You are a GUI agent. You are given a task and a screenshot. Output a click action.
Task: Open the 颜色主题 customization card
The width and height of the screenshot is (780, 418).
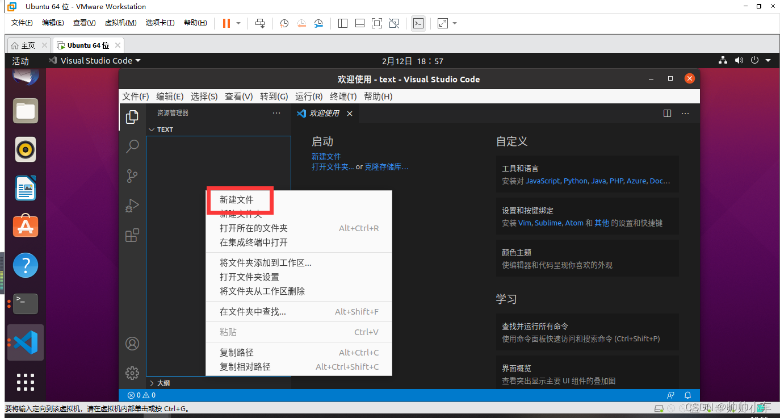pos(588,258)
